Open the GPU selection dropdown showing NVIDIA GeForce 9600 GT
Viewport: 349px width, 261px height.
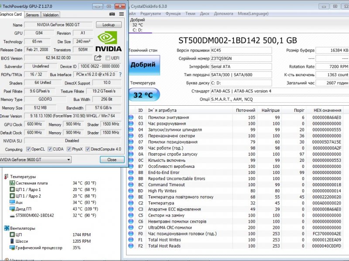click(69, 159)
